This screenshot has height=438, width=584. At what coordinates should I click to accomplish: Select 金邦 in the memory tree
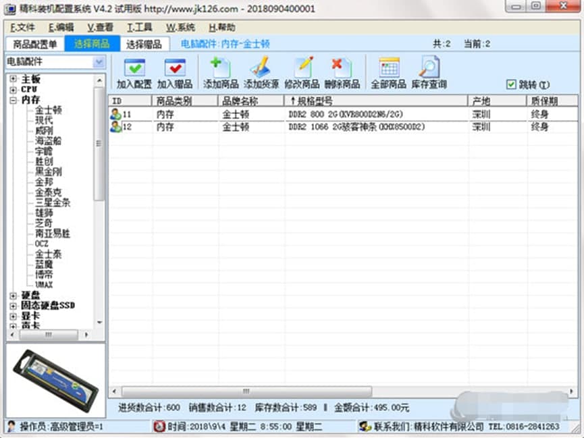coord(44,182)
